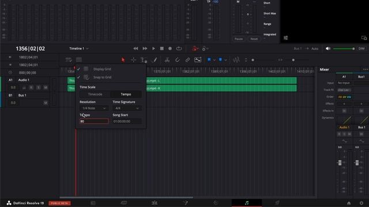Open loudness meter settings sliders icon
Screen dimensions: 369x207
tap(286, 38)
